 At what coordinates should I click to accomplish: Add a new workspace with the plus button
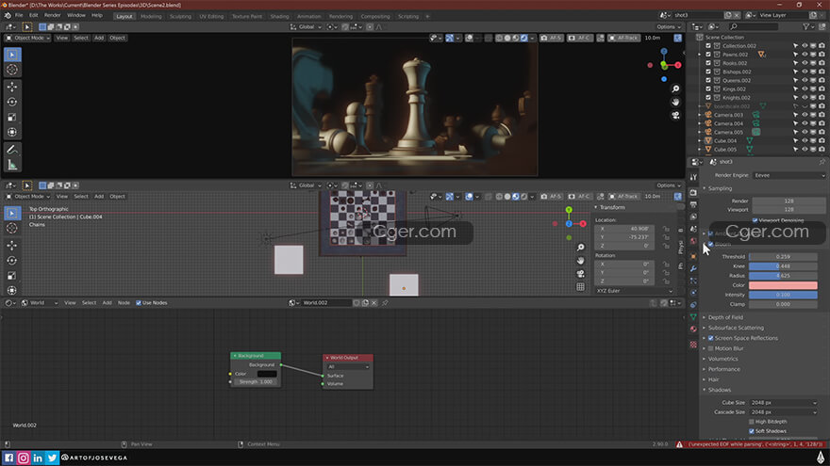click(x=427, y=16)
